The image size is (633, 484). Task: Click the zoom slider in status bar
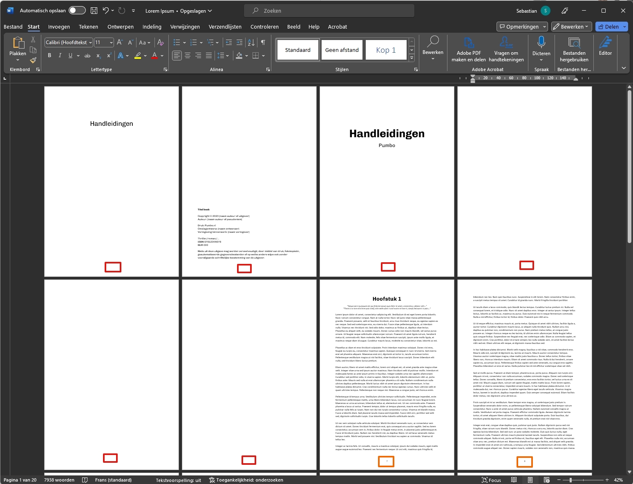tap(582, 480)
